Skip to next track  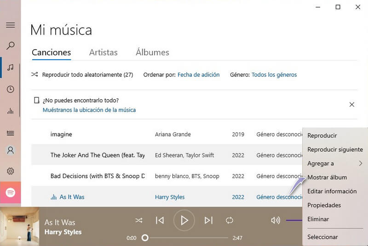(x=208, y=220)
